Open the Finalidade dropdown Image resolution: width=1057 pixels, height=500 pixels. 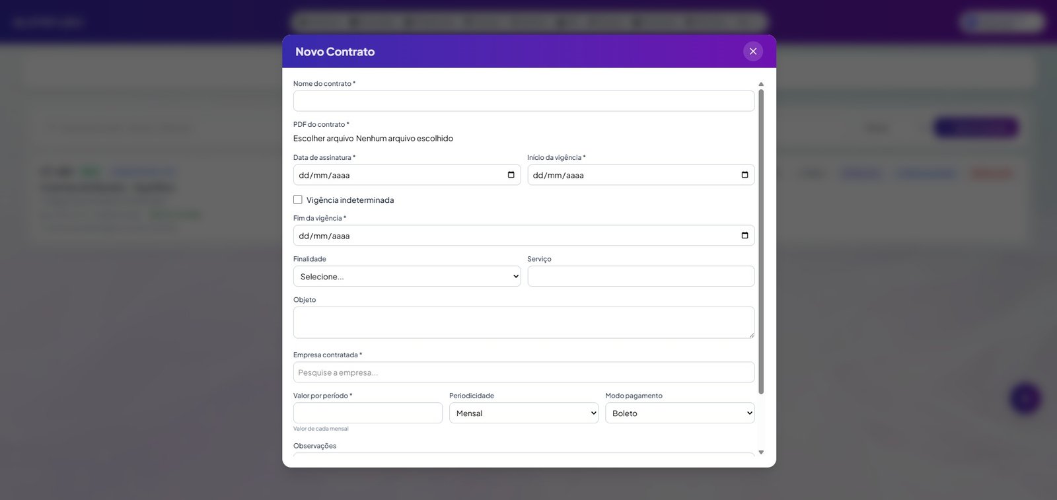tap(407, 276)
